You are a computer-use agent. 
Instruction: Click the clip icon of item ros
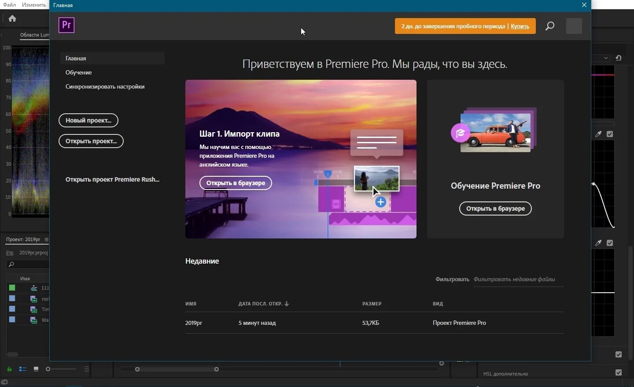[34, 299]
